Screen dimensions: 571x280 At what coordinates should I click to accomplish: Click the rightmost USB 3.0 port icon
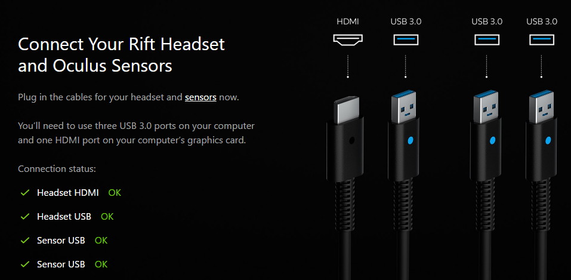(542, 39)
